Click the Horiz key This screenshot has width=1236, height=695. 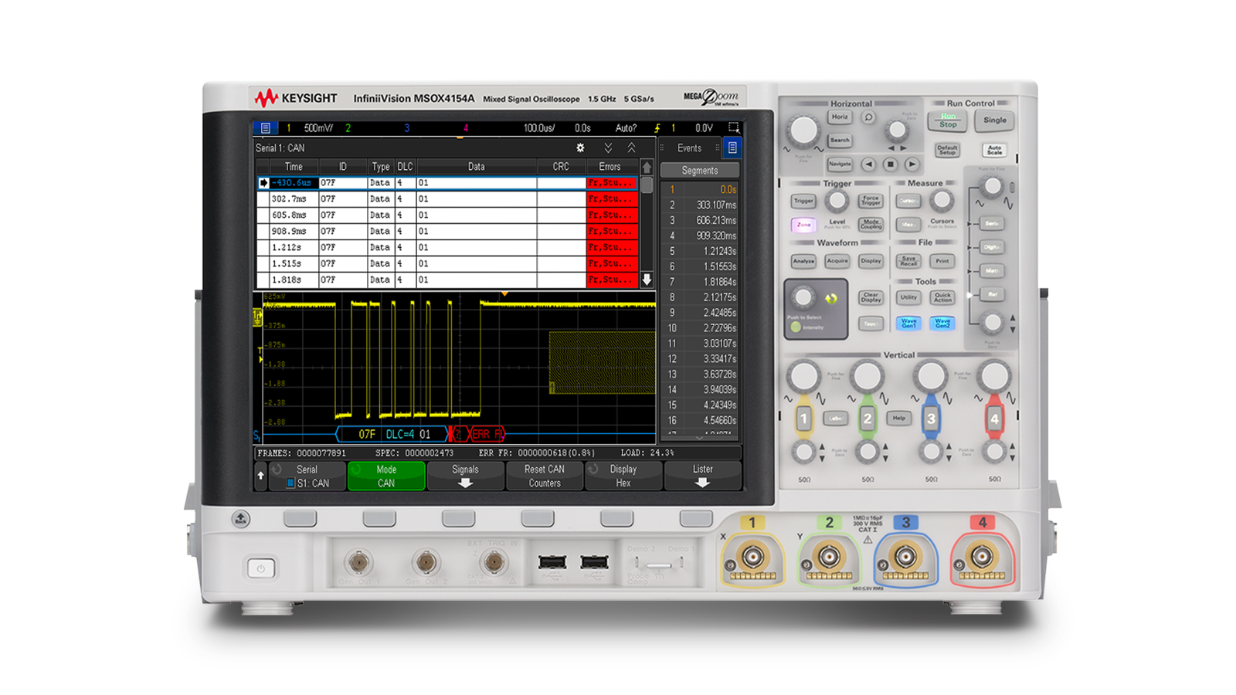coord(840,117)
